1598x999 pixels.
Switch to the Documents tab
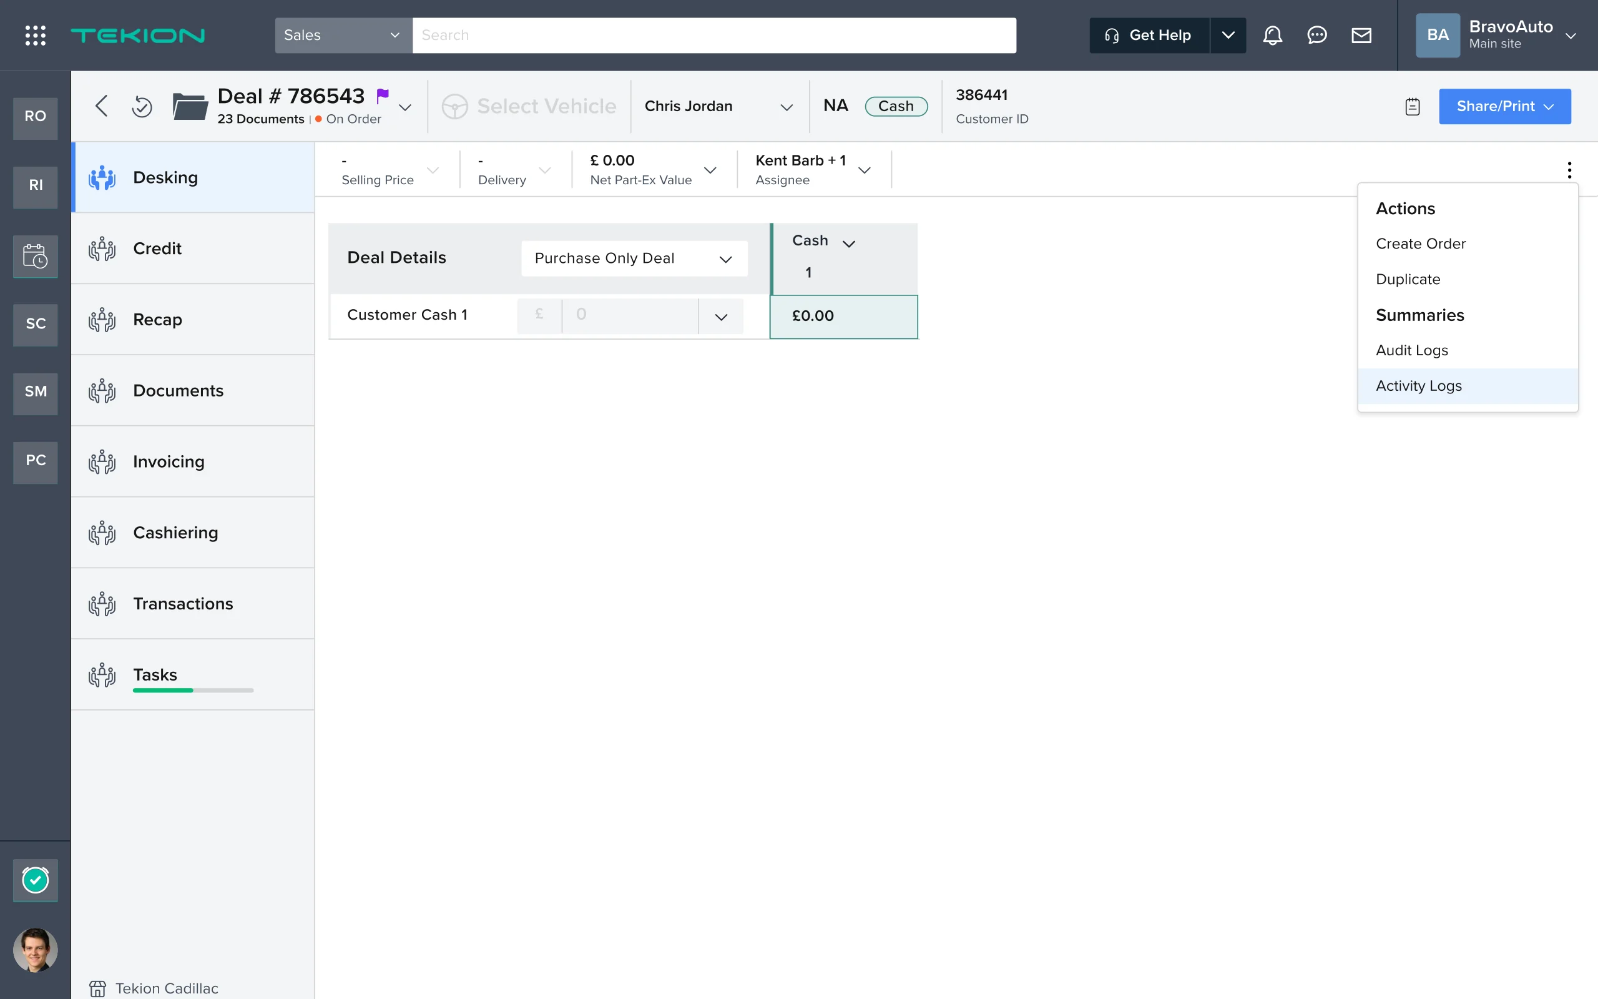coord(193,390)
